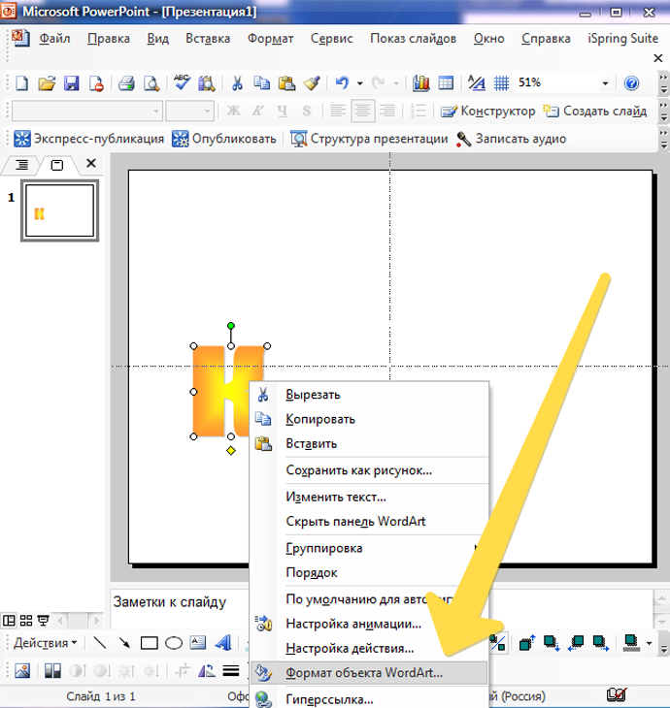Open the Файл menu
Image resolution: width=670 pixels, height=708 pixels.
(54, 39)
